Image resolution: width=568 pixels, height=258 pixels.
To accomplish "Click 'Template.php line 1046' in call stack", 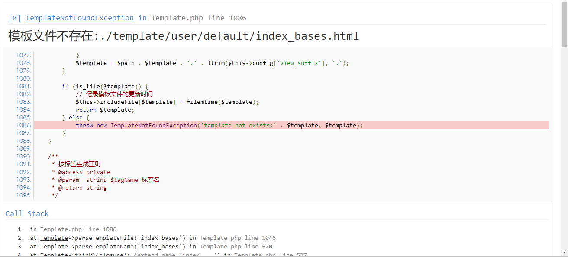I will coord(237,238).
